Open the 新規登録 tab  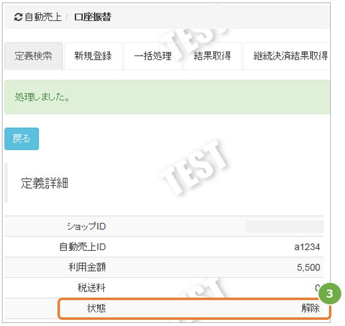(93, 56)
